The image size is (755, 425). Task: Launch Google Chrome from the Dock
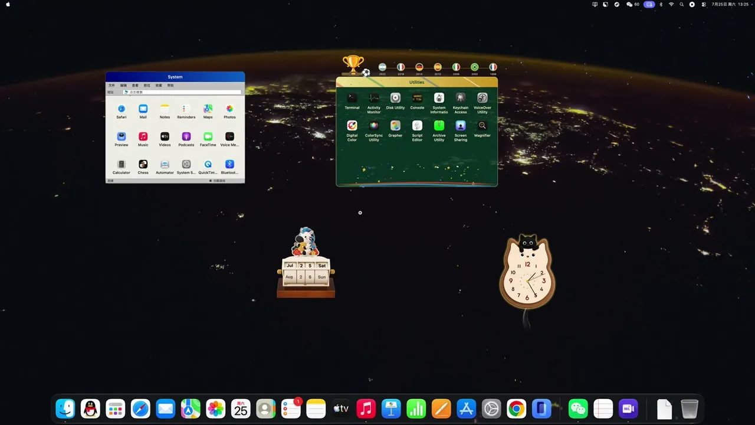tap(516, 408)
